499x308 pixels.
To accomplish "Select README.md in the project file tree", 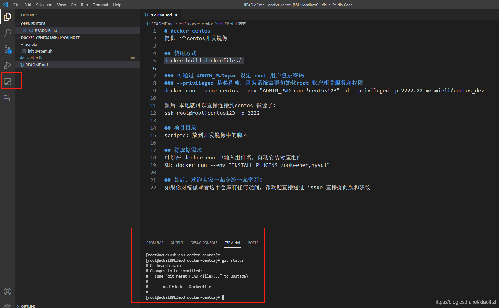I will [77, 65].
